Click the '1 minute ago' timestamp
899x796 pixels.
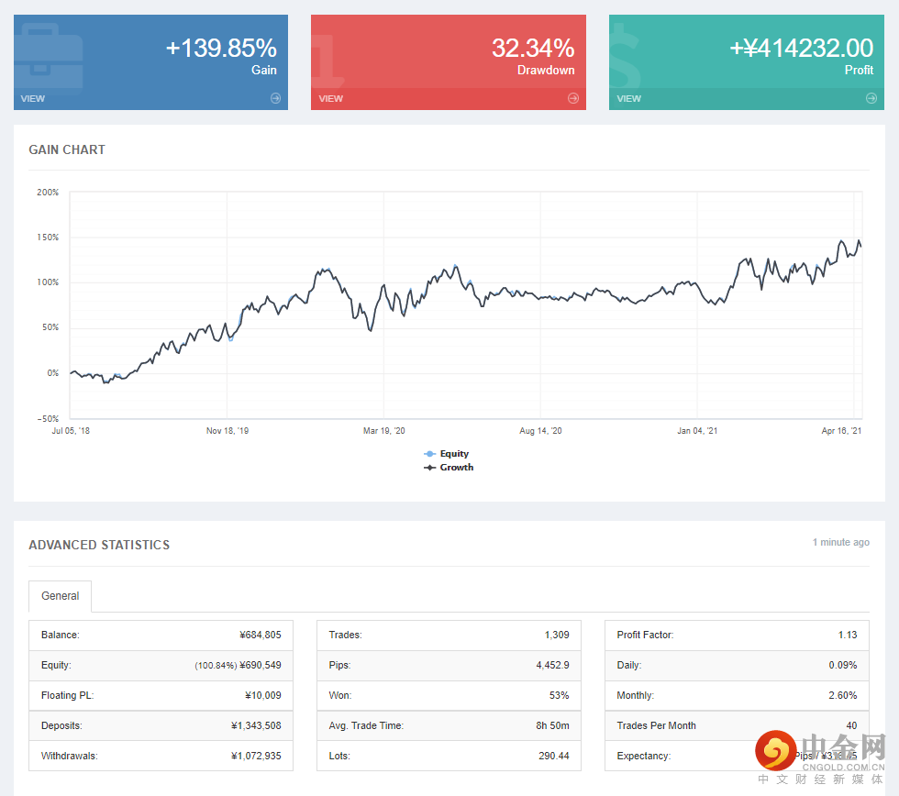[x=840, y=542]
